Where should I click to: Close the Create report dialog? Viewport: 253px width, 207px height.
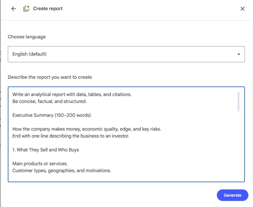[242, 9]
